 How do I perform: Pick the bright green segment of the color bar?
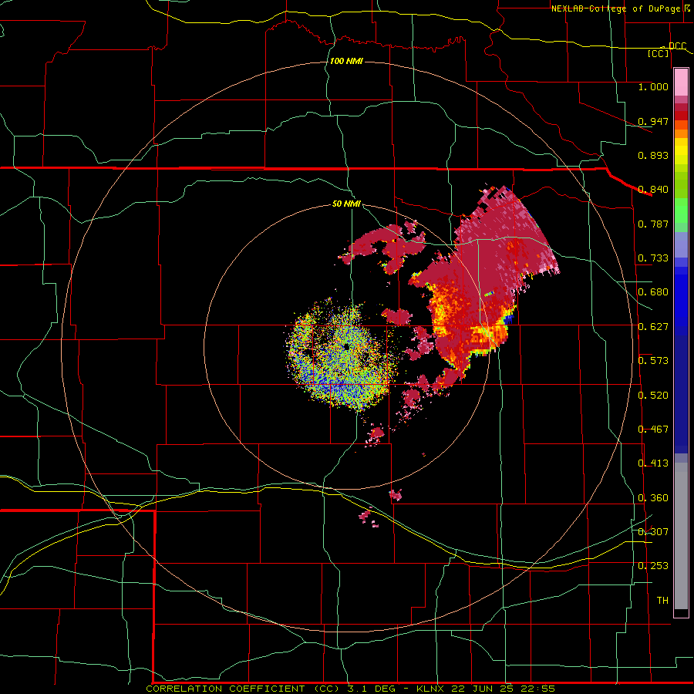[x=681, y=211]
